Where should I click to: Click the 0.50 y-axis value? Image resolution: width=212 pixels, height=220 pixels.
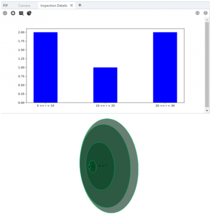tap(21, 85)
